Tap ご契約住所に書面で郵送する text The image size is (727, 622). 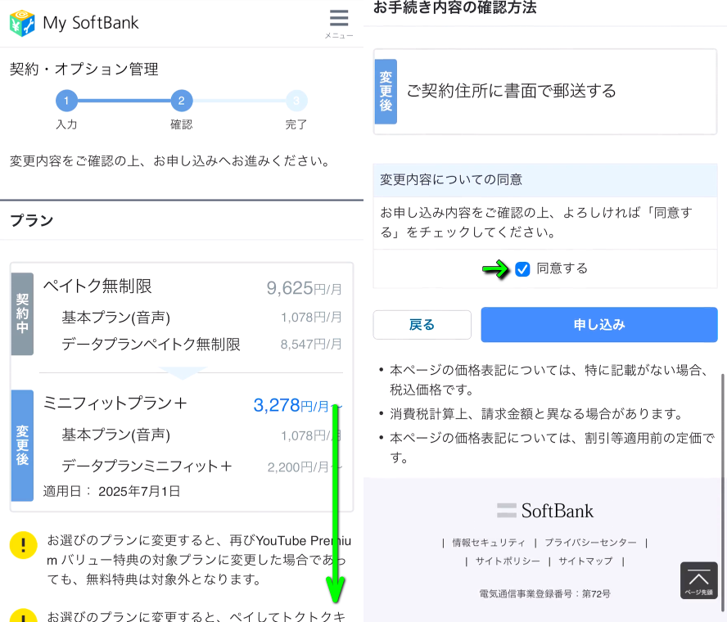512,92
